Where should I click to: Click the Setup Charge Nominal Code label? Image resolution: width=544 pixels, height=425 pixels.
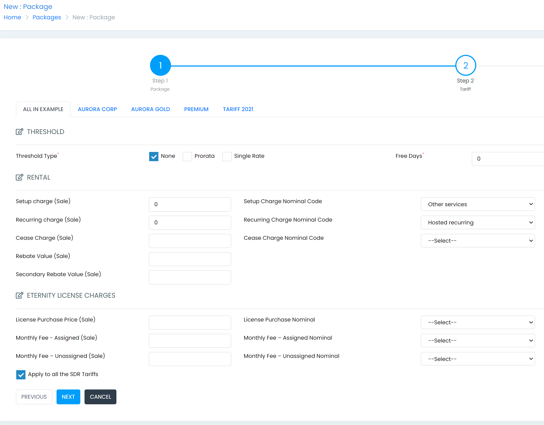click(x=283, y=201)
